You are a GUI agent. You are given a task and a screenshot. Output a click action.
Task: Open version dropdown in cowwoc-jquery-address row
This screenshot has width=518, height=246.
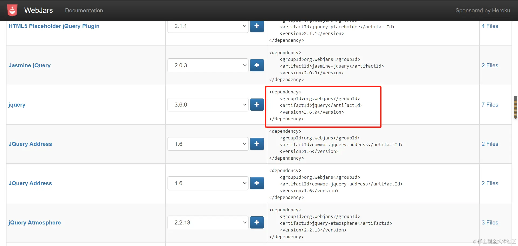point(208,183)
